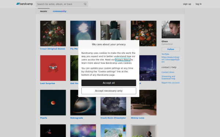Click the Crack Rock (Freestyle) title link
This screenshot has width=220, height=137.
[x=113, y=118]
